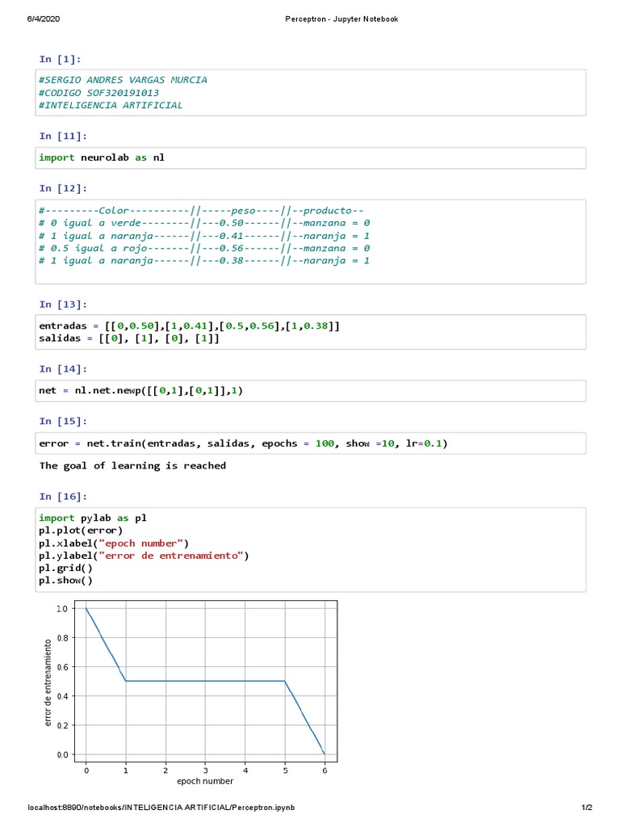Viewport: 620px width, 827px height.
Task: Click the 'error de entrenamiento' y-axis label
Action: click(48, 682)
